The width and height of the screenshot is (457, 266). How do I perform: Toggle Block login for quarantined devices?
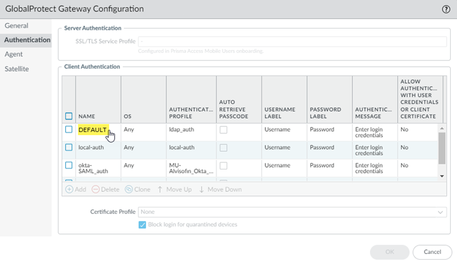pos(142,224)
